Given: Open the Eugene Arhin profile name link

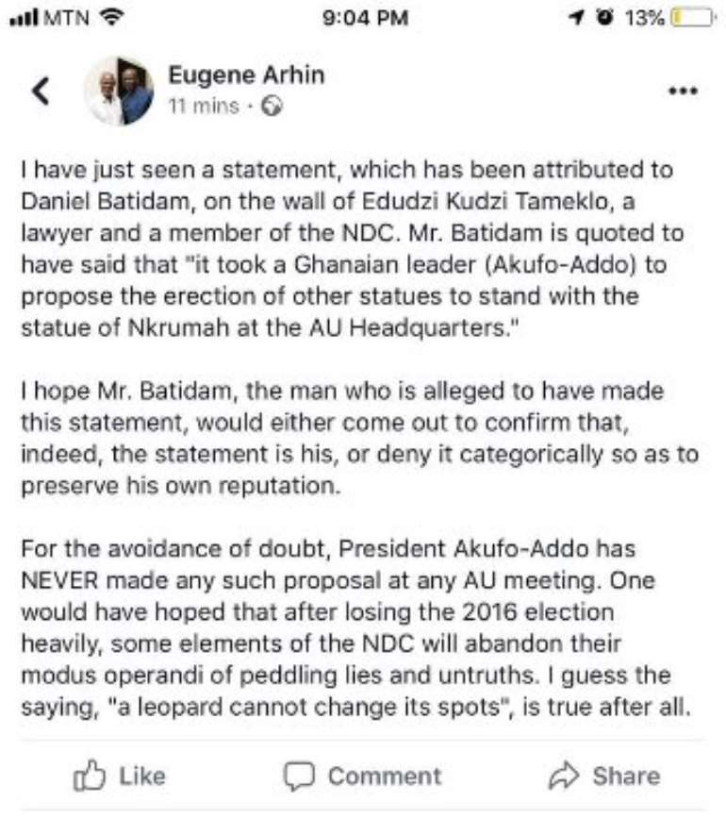Looking at the screenshot, I should pyautogui.click(x=246, y=75).
